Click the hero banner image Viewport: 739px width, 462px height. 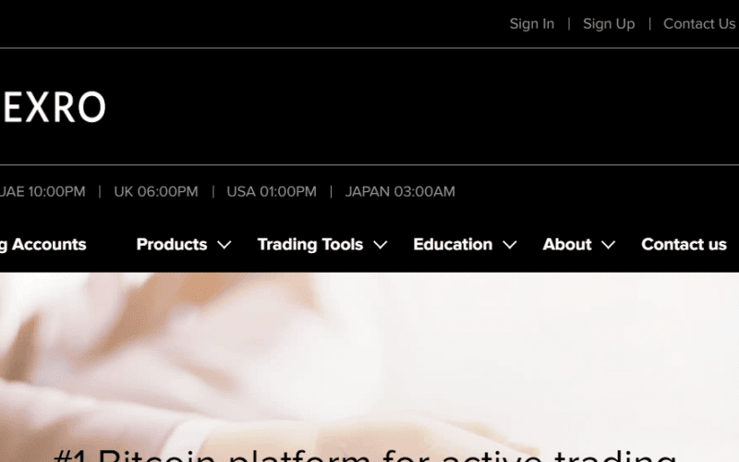click(369, 351)
